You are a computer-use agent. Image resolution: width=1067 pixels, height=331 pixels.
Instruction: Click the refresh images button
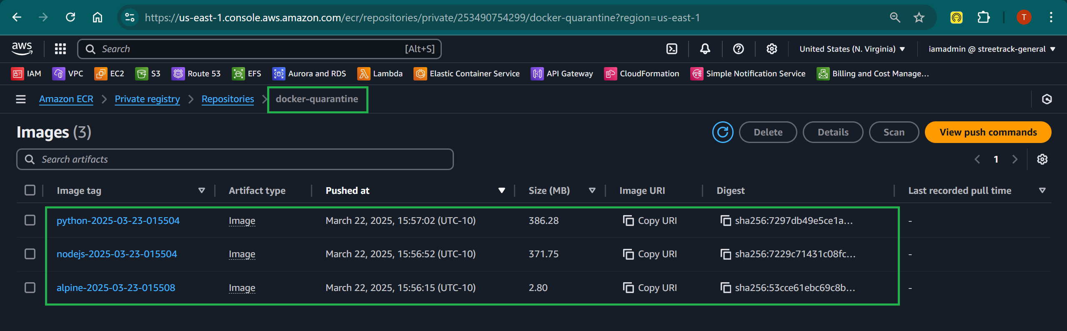723,132
